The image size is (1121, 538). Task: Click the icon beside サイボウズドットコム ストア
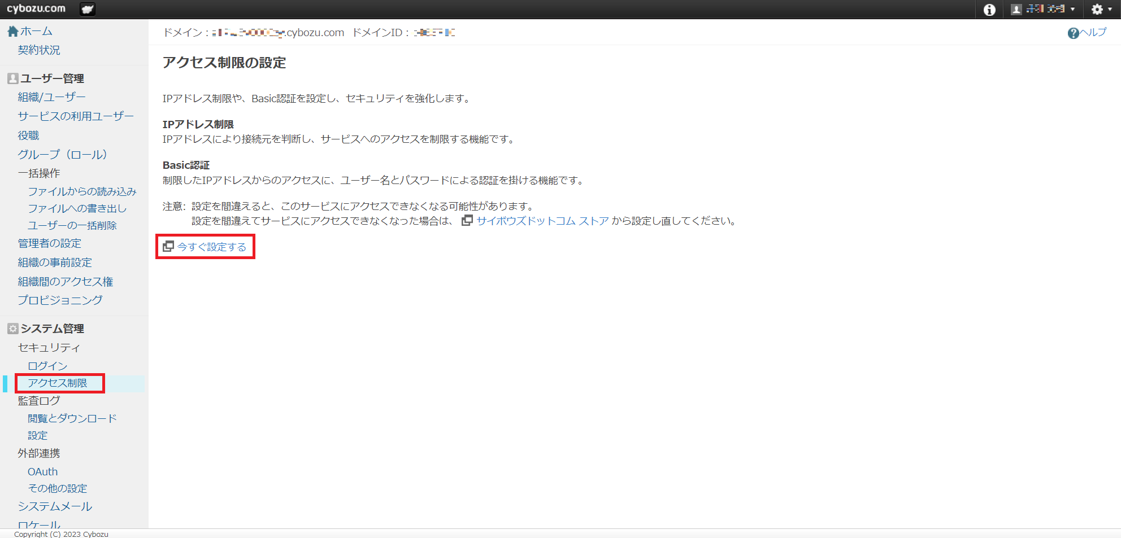click(467, 221)
